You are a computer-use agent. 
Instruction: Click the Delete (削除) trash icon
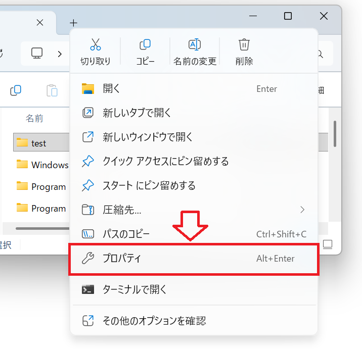244,44
